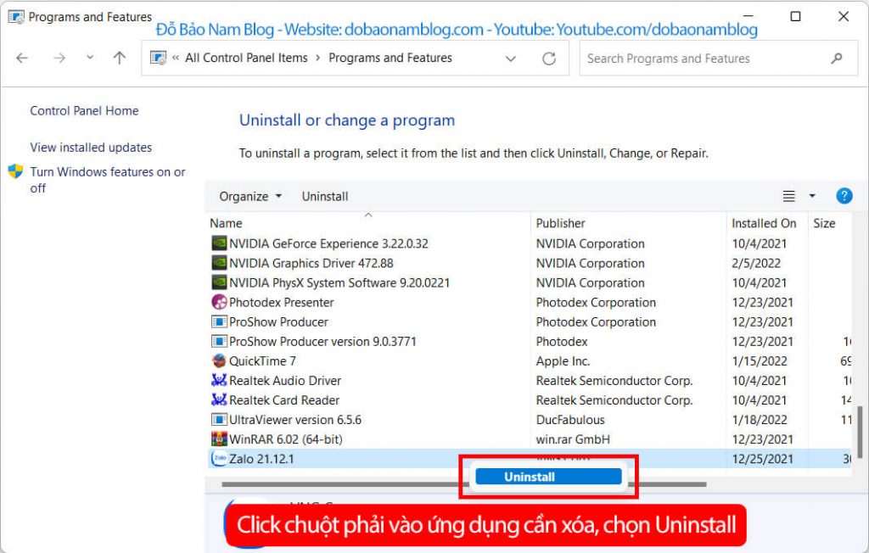Click the Realtek Card Reader icon
Screen dimensions: 869x553
tap(219, 400)
